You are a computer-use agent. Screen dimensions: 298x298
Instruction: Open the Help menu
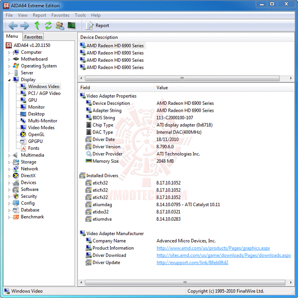[x=96, y=15]
